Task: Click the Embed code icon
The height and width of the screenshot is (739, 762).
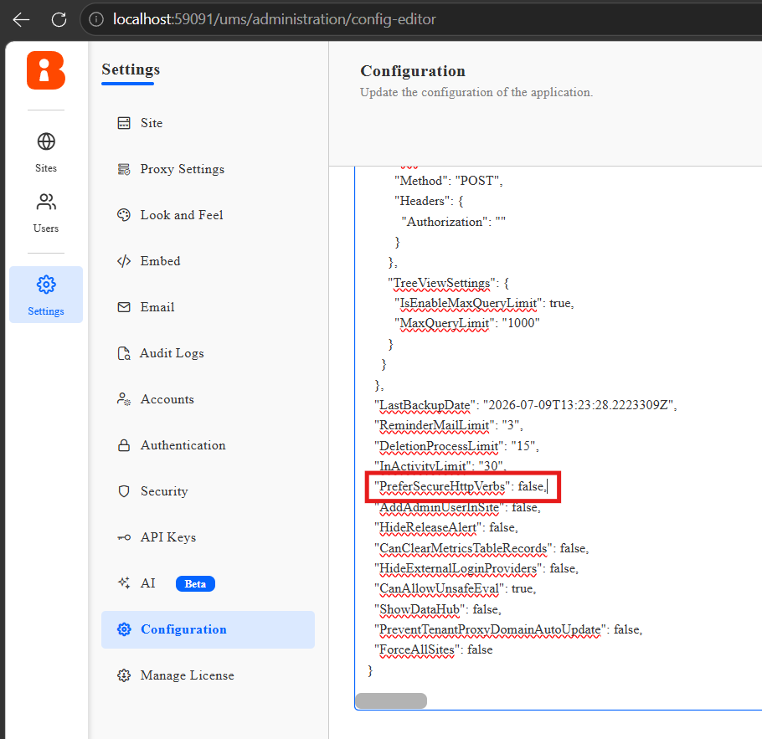Action: [x=124, y=261]
